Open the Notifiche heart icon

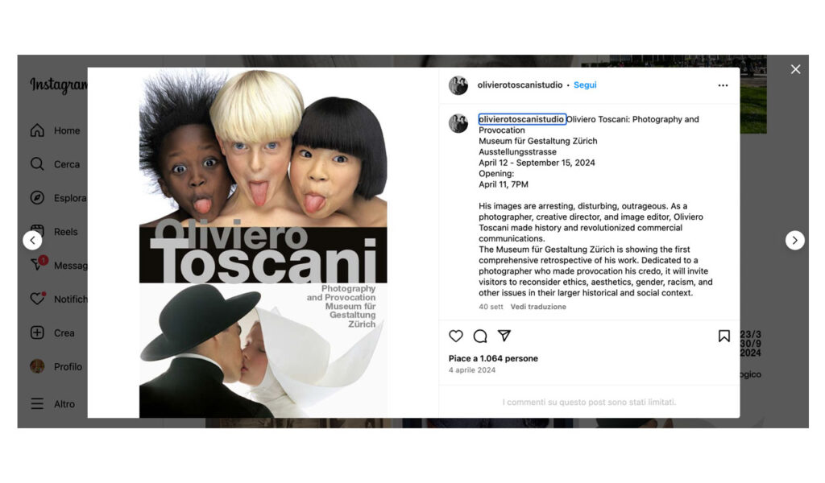click(37, 299)
